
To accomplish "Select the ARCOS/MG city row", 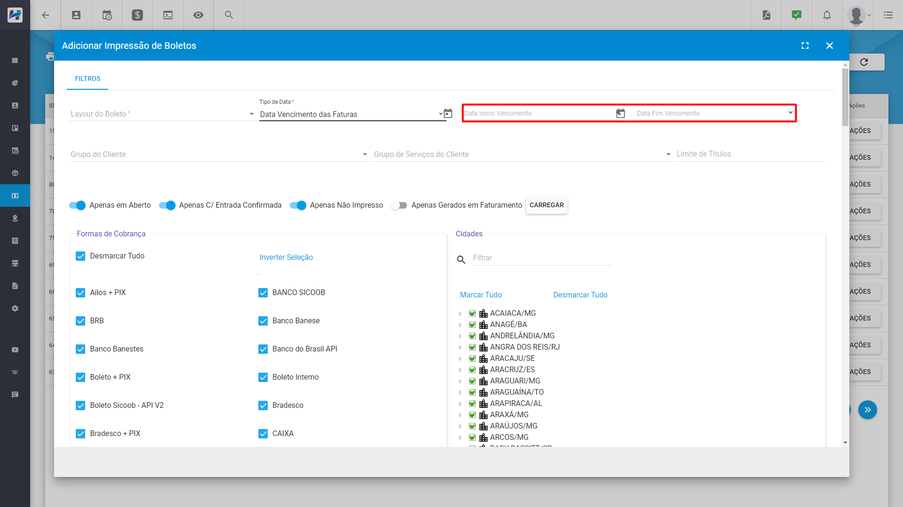I will (509, 437).
